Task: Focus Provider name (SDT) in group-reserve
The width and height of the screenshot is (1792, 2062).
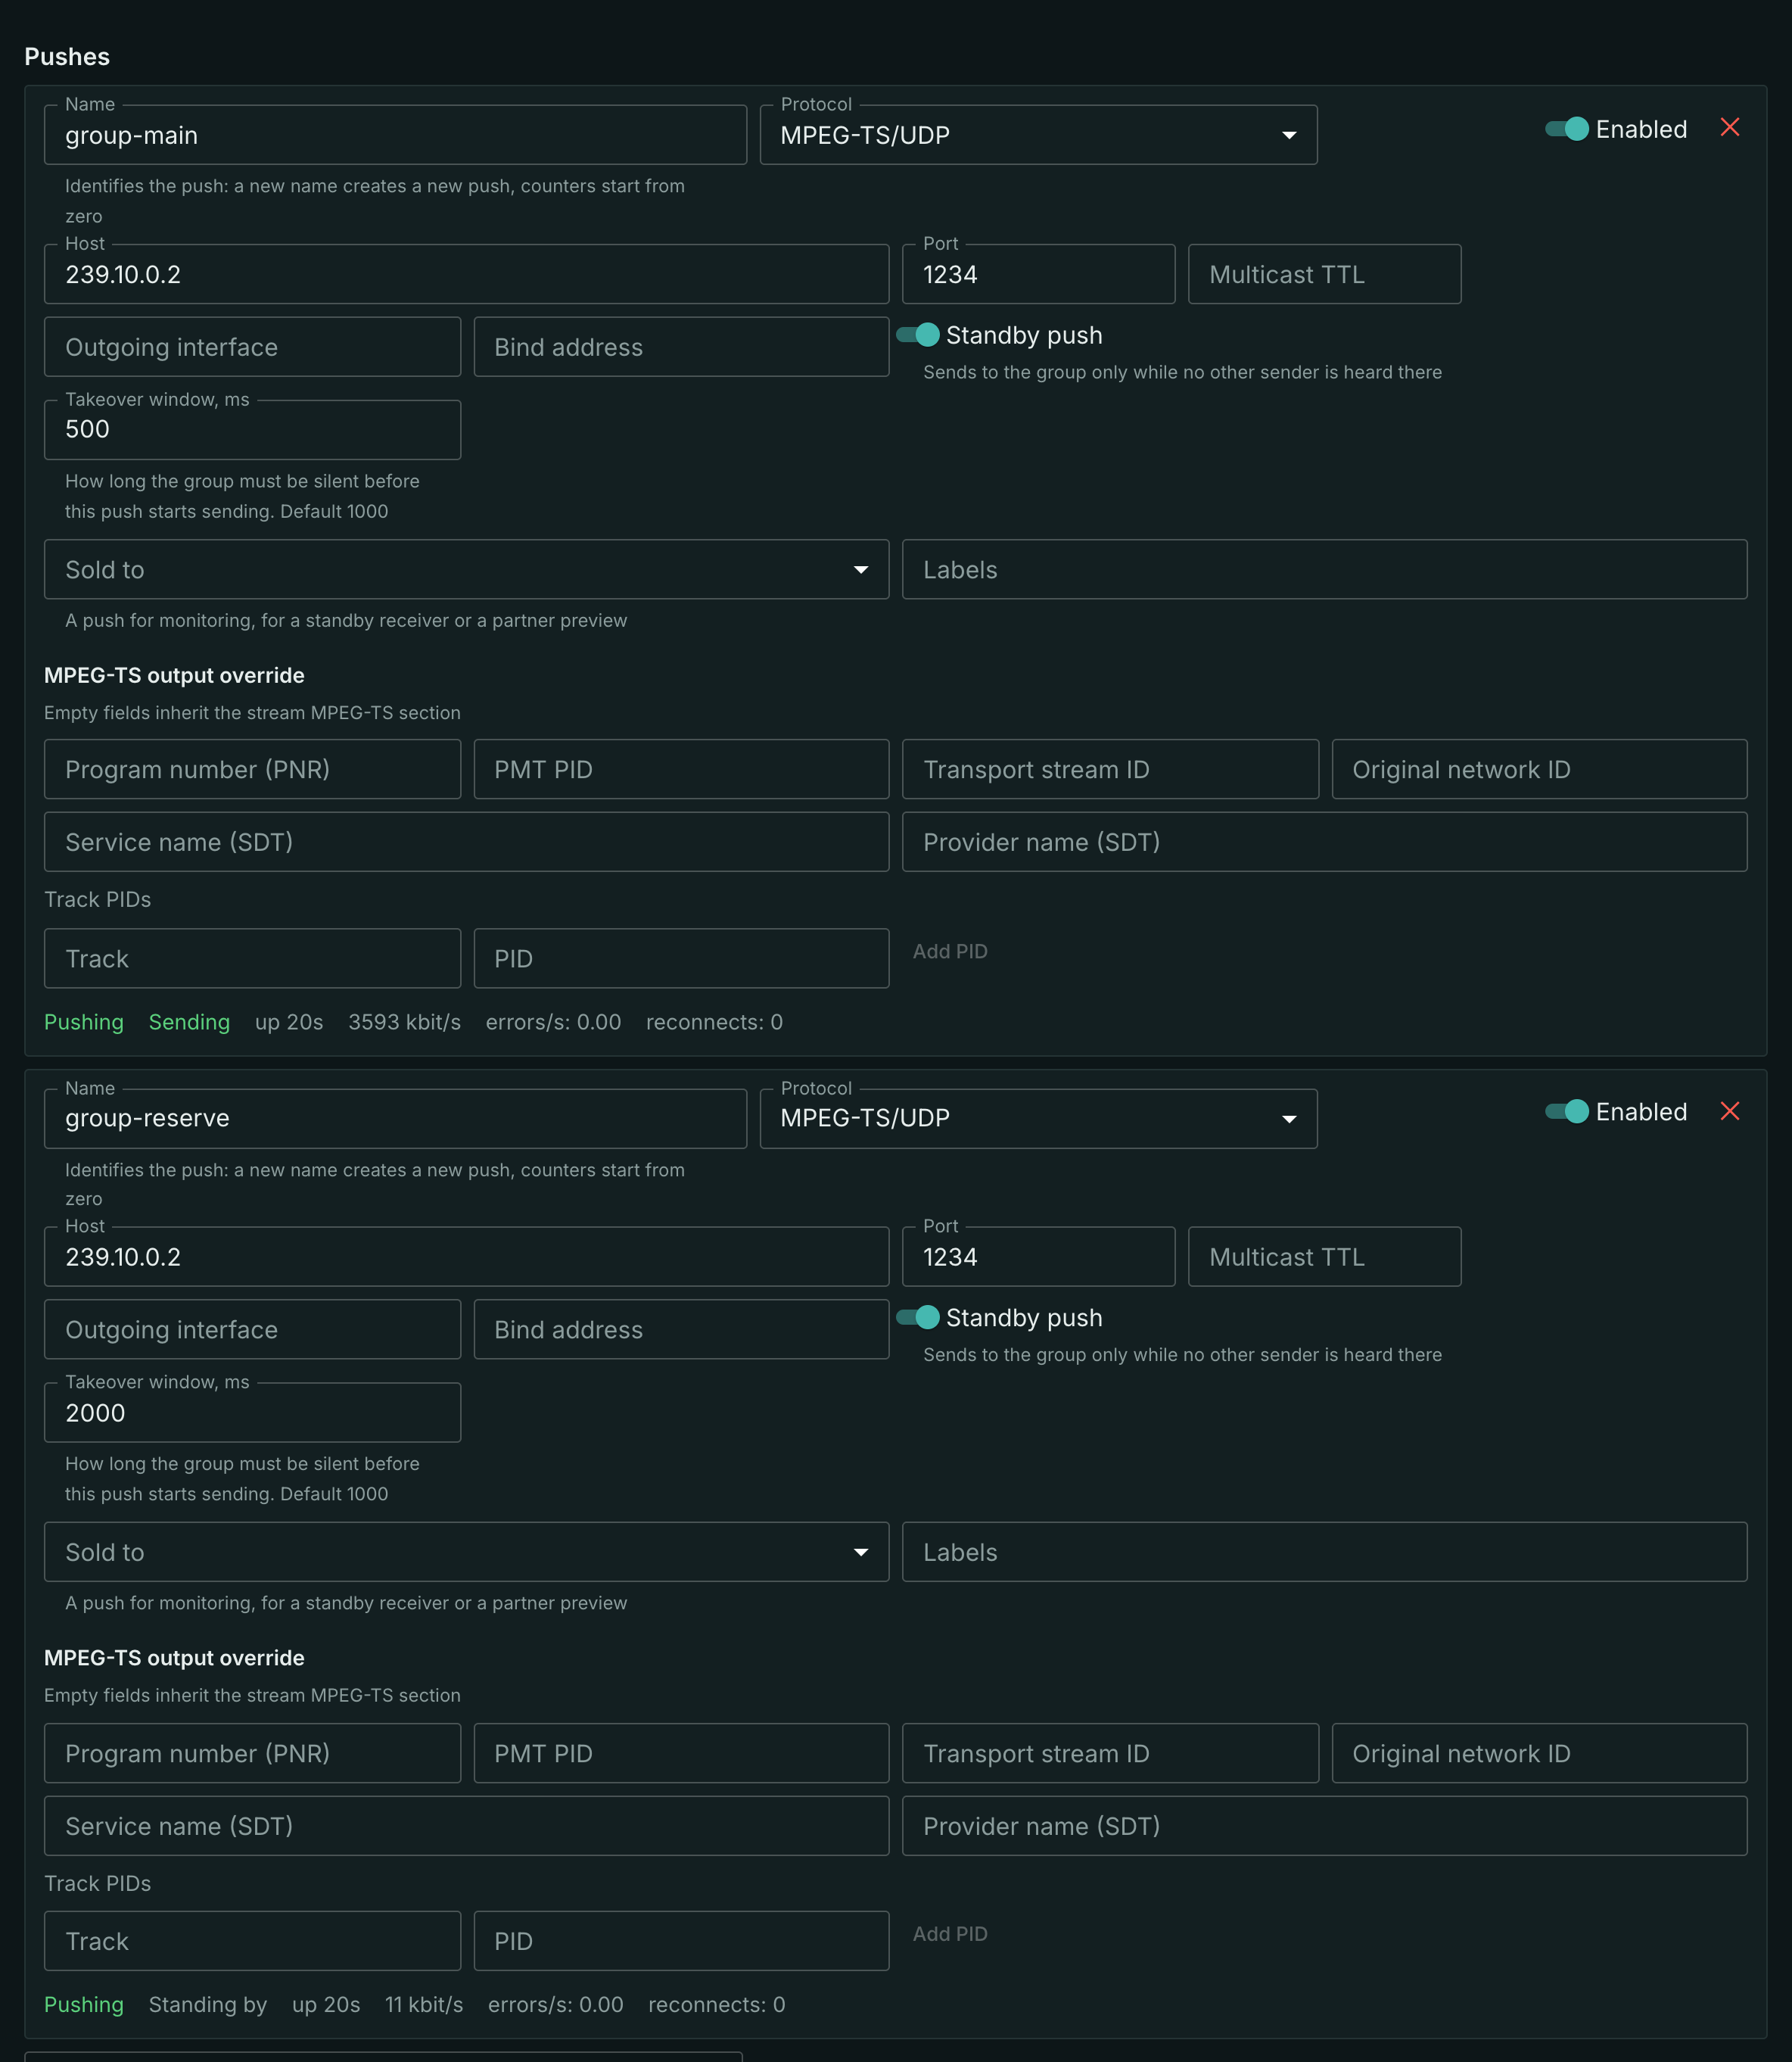Action: point(1324,1826)
